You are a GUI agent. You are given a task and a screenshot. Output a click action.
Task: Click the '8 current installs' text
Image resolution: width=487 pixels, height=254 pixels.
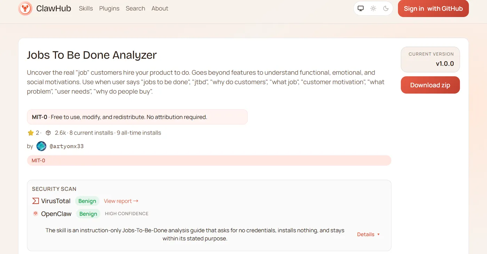(x=91, y=133)
